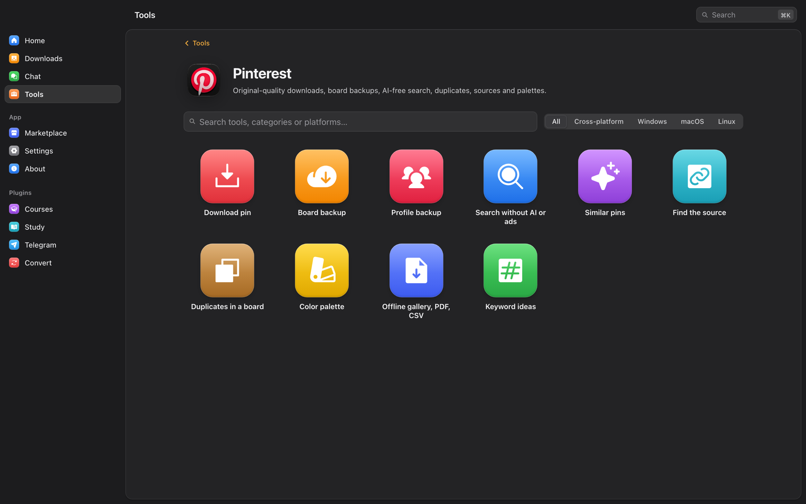Click the Pinterest heading text
This screenshot has height=504, width=806.
coord(262,73)
